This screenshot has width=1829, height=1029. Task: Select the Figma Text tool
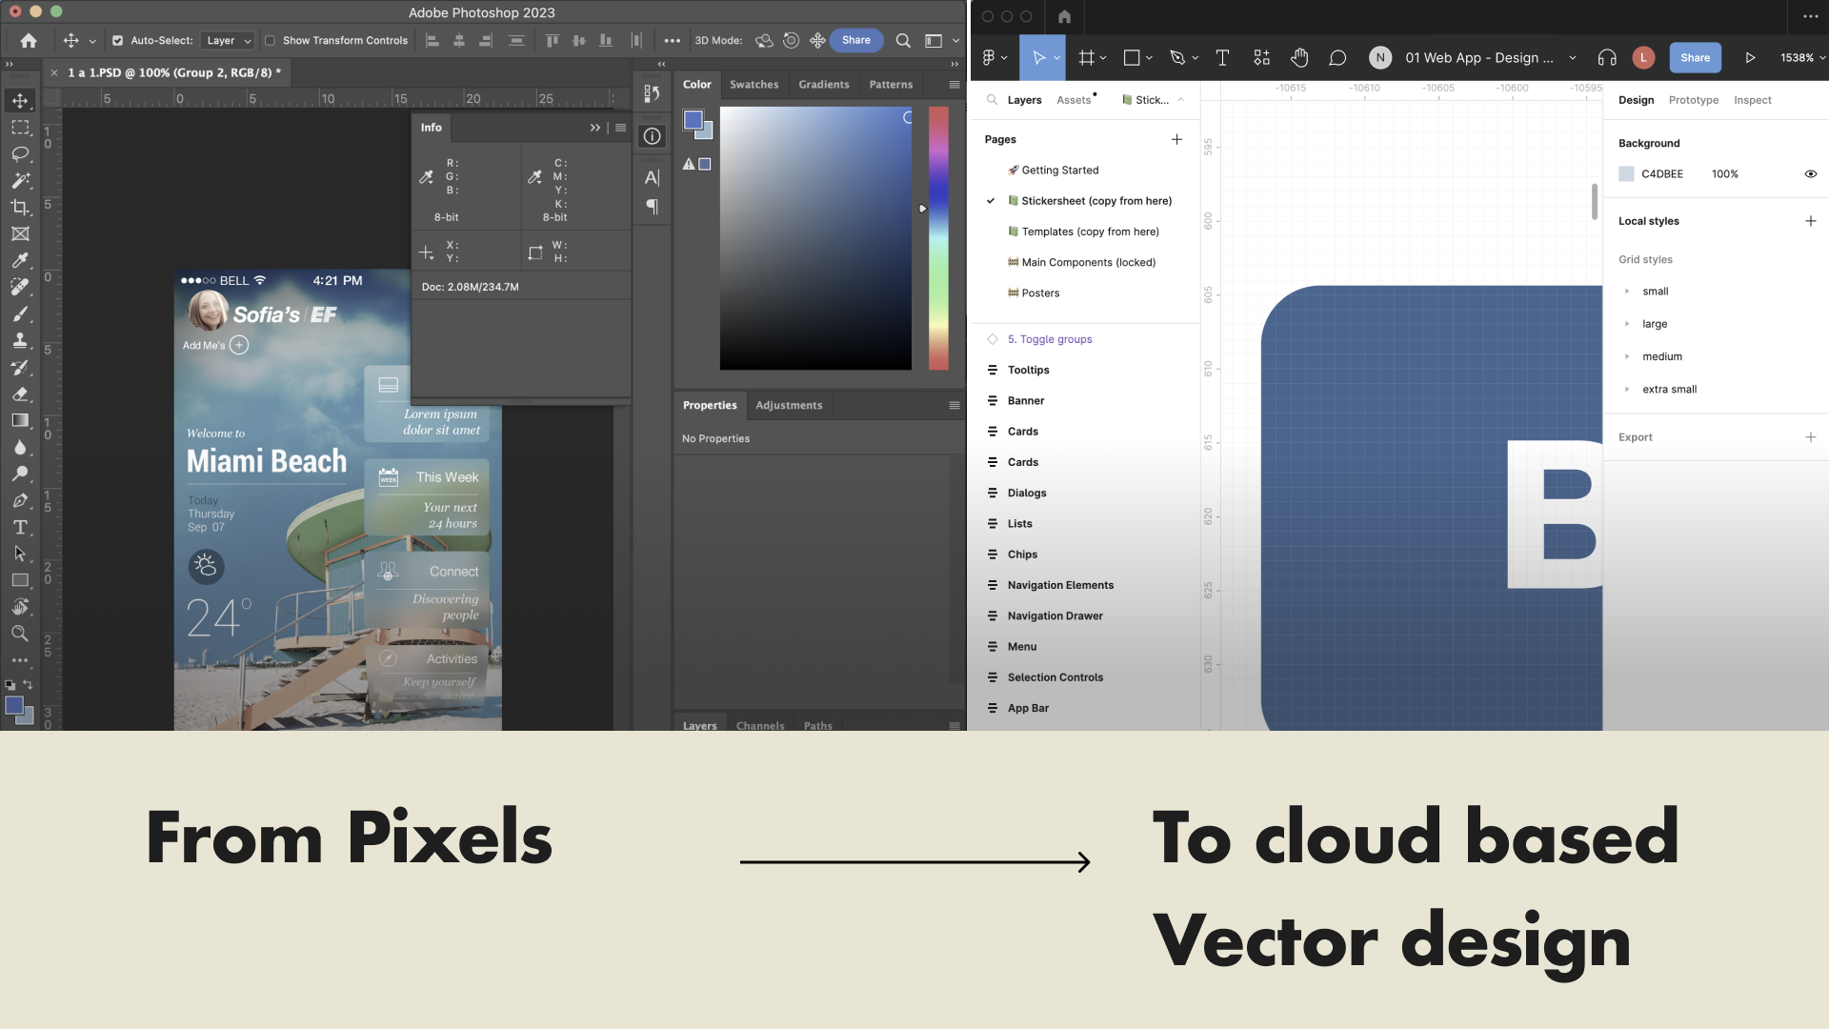(1222, 57)
